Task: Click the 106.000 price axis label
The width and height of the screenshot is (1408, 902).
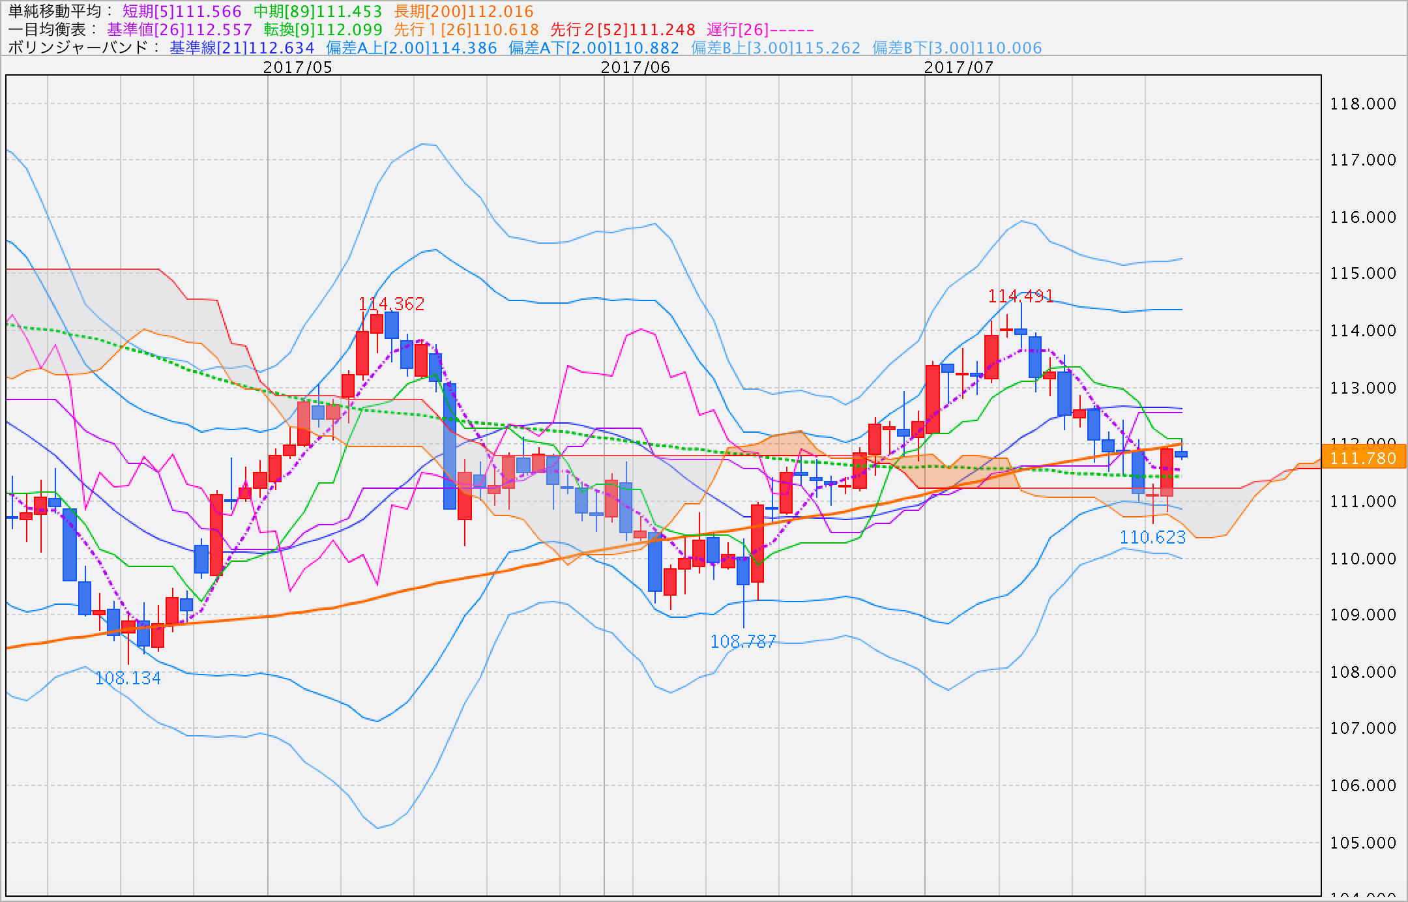Action: [x=1363, y=785]
